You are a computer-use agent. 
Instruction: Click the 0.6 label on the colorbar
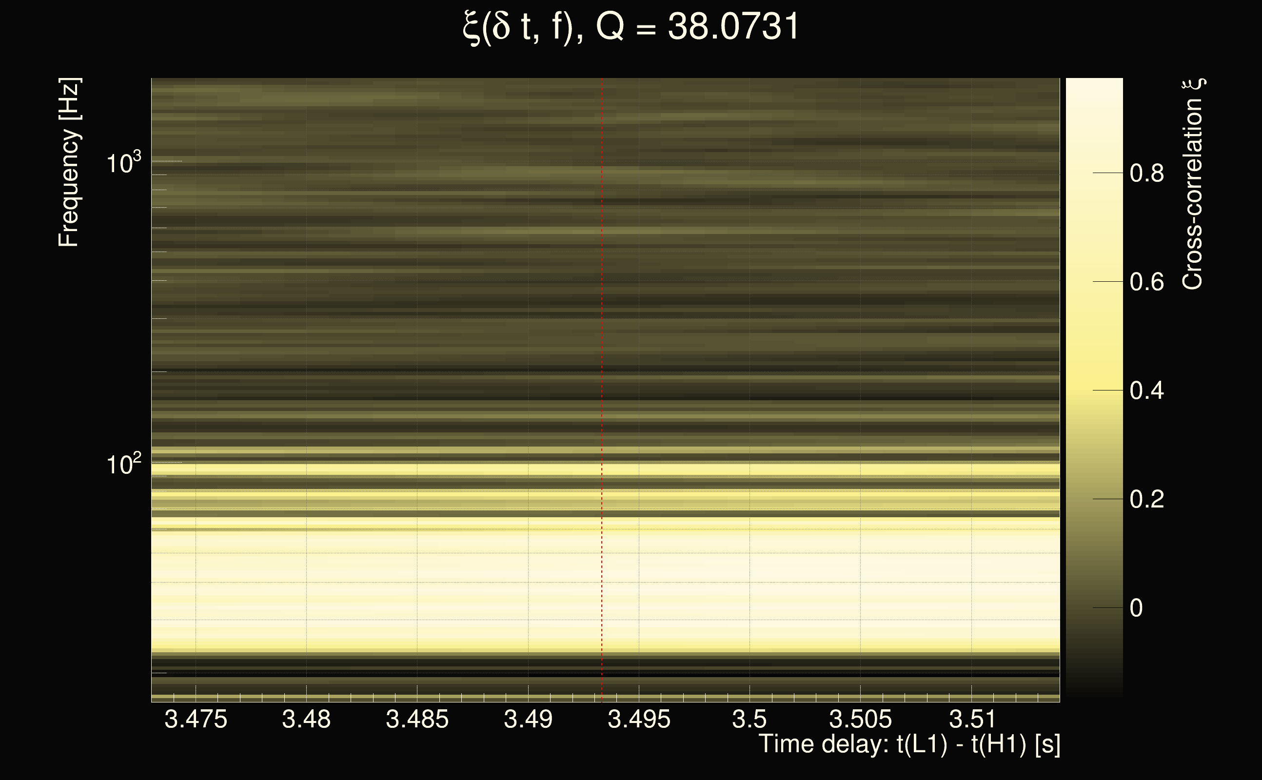click(1146, 282)
